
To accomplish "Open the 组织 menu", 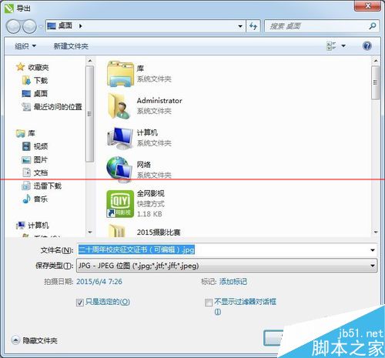I will click(25, 46).
